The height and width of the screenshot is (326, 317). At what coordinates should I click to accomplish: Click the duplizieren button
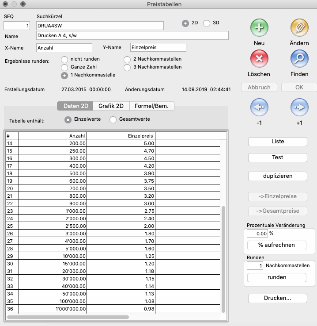(x=277, y=176)
